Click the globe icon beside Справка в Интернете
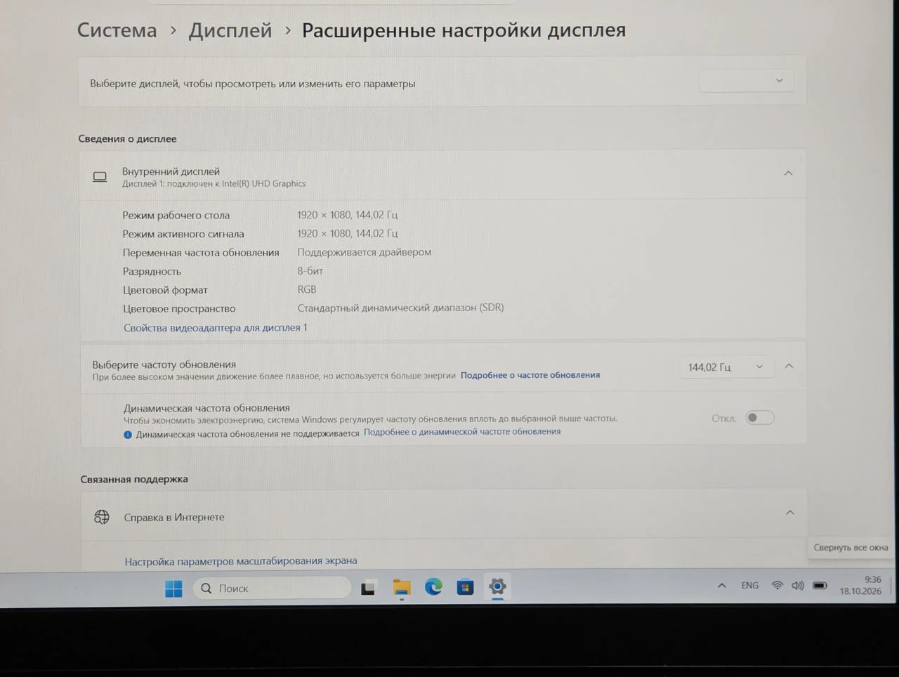Screen dimensions: 899x677 [x=102, y=518]
